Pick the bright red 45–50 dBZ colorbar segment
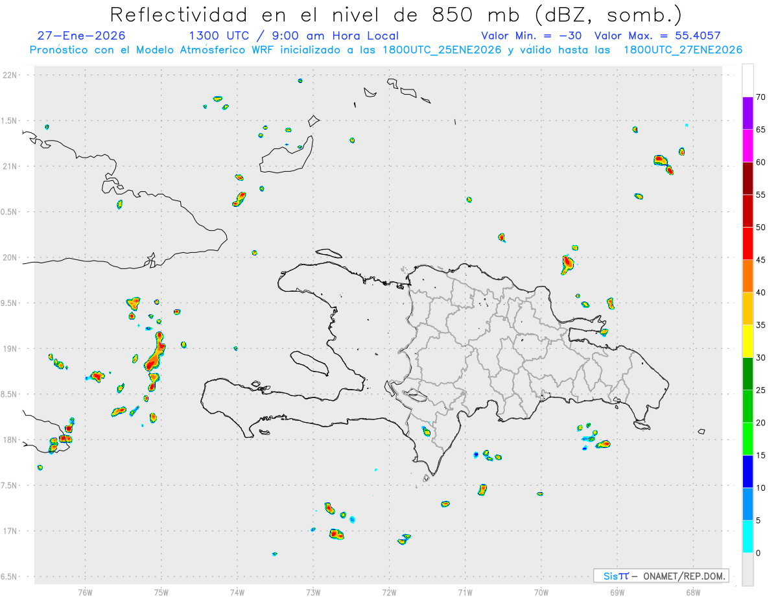Image resolution: width=778 pixels, height=601 pixels. tap(748, 244)
